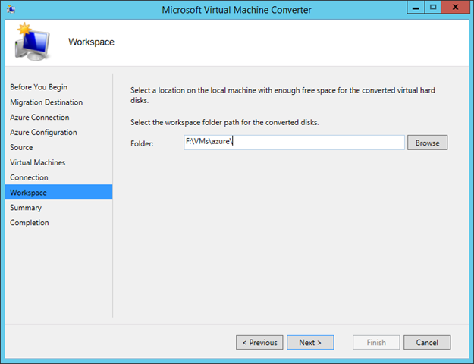Select the highlighted Workspace step
Viewport: 474px width, 364px height.
(x=58, y=193)
